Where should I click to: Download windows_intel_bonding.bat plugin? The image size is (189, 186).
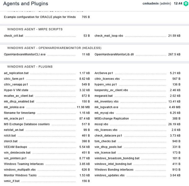click(x=113, y=164)
